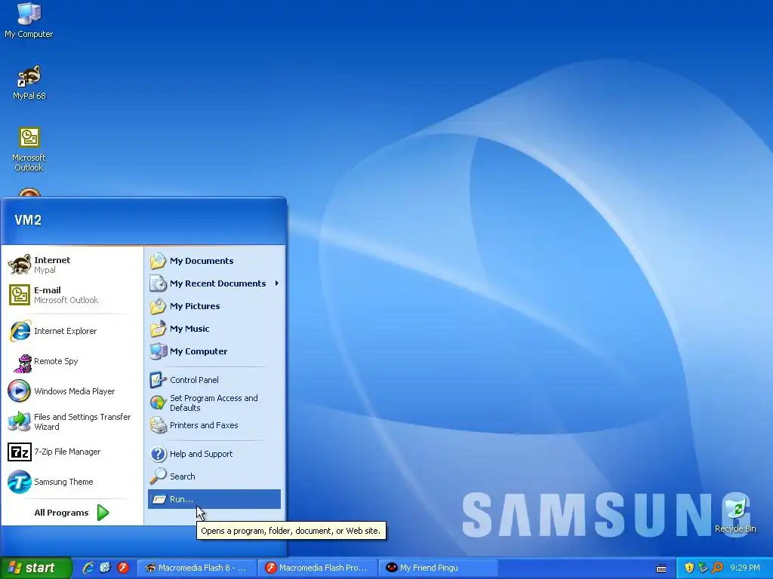The image size is (773, 579).
Task: Open Search from Start menu
Action: pyautogui.click(x=214, y=476)
